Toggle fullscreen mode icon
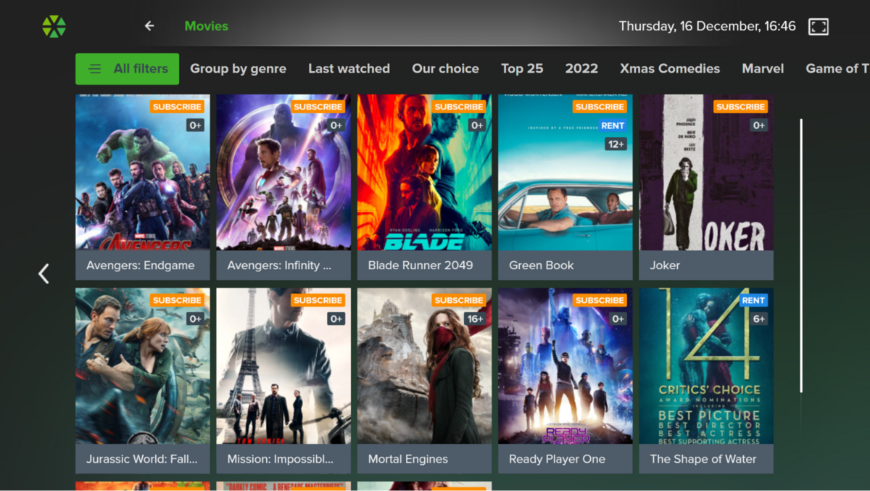Screen dimensions: 870x491 click(x=819, y=27)
